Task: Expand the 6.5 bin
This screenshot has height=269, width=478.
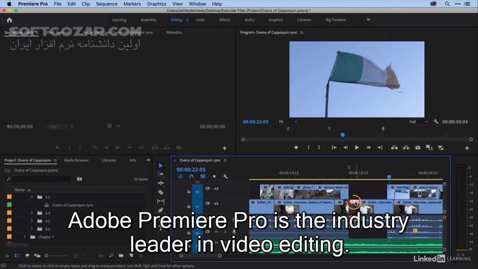Action: pyautogui.click(x=31, y=221)
